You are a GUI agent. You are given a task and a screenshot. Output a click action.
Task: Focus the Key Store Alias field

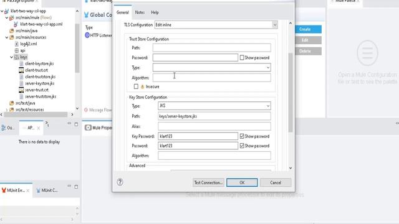(x=214, y=126)
